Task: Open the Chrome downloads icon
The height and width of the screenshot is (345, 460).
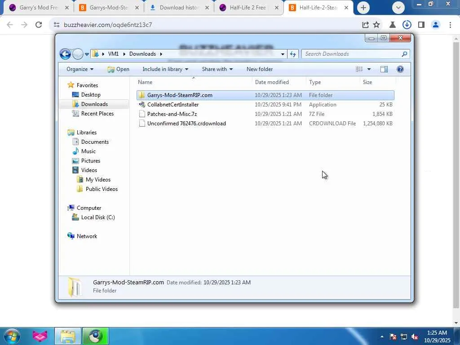Action: pos(407,25)
